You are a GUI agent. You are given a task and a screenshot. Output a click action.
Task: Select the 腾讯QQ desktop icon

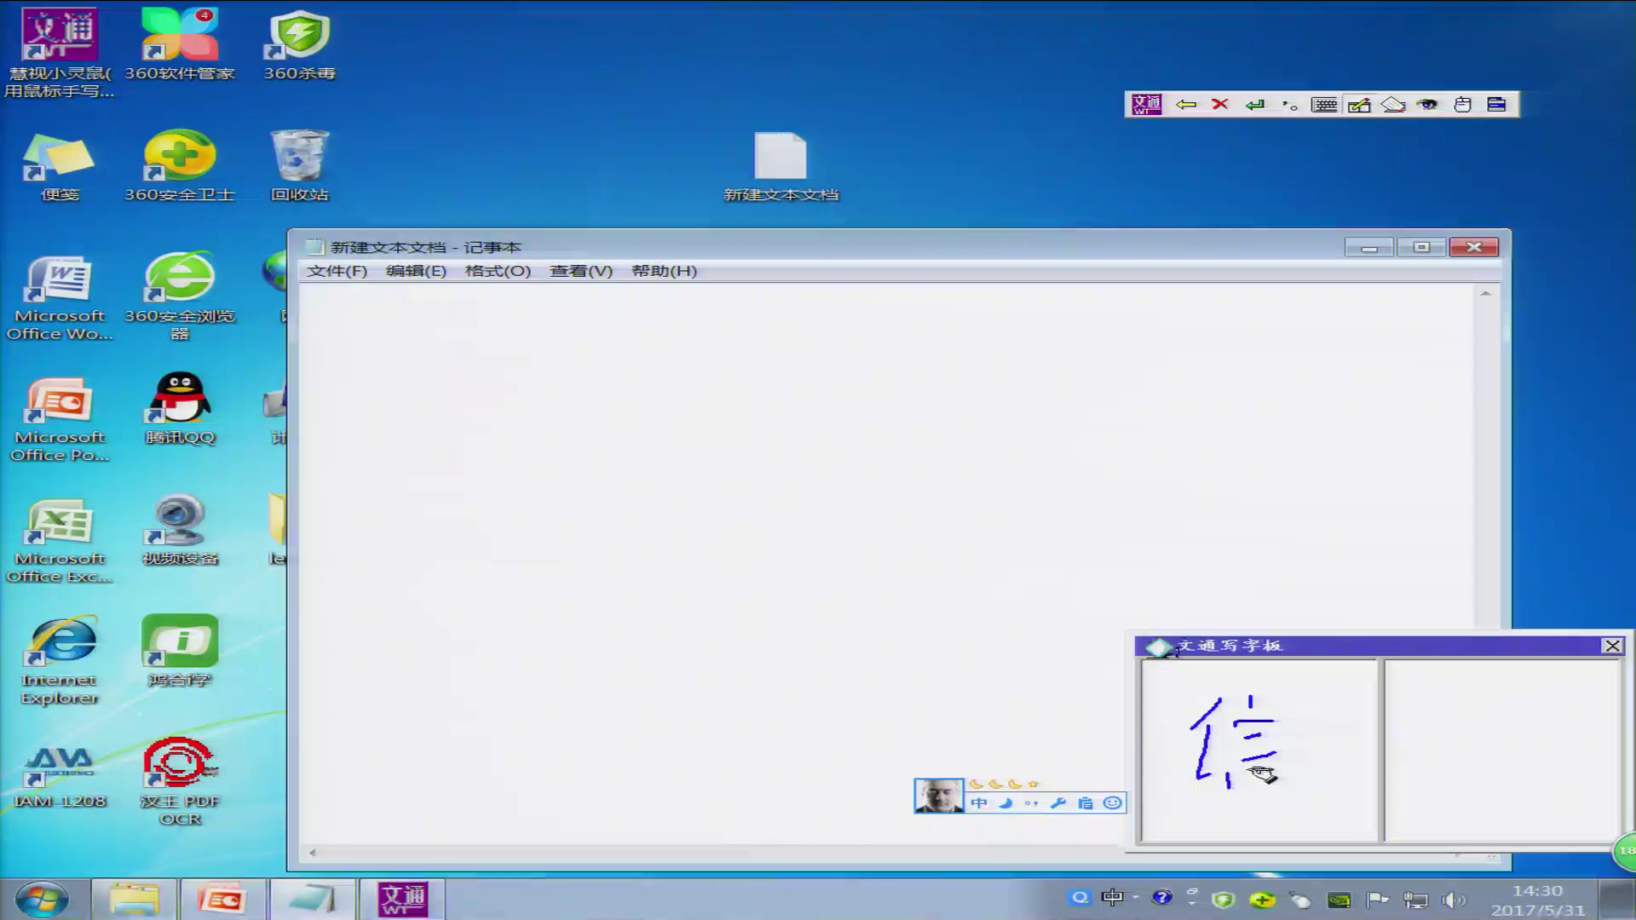(x=180, y=409)
